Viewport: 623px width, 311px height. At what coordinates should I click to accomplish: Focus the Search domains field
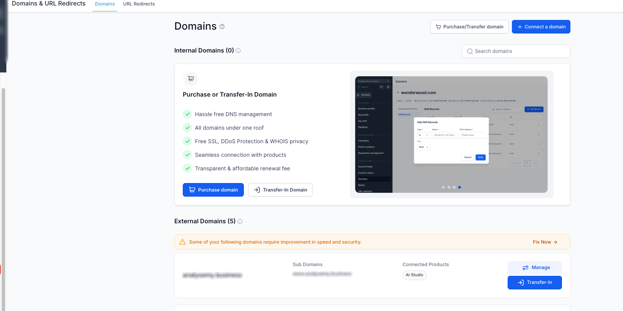tap(516, 51)
